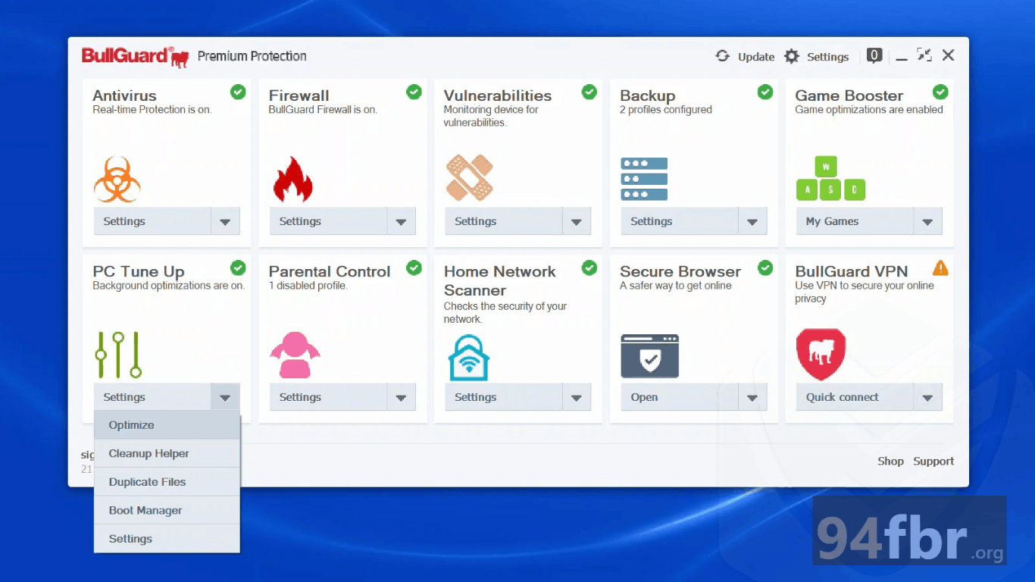1035x582 pixels.
Task: Click the Vulnerabilities bandage icon
Action: (x=470, y=177)
